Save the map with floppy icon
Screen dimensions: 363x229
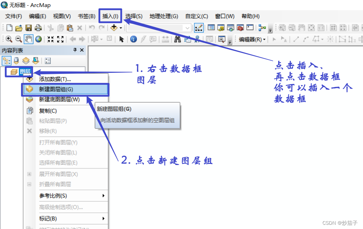click(x=29, y=28)
